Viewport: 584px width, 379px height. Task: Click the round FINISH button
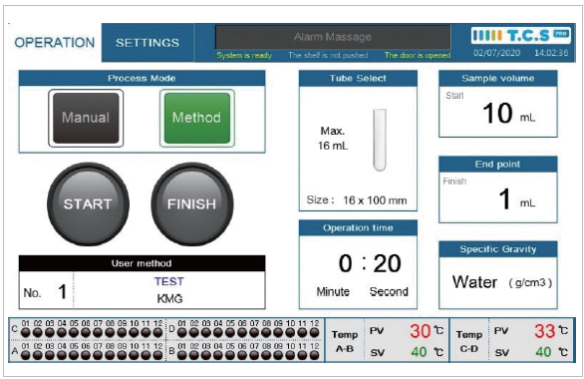(x=191, y=203)
